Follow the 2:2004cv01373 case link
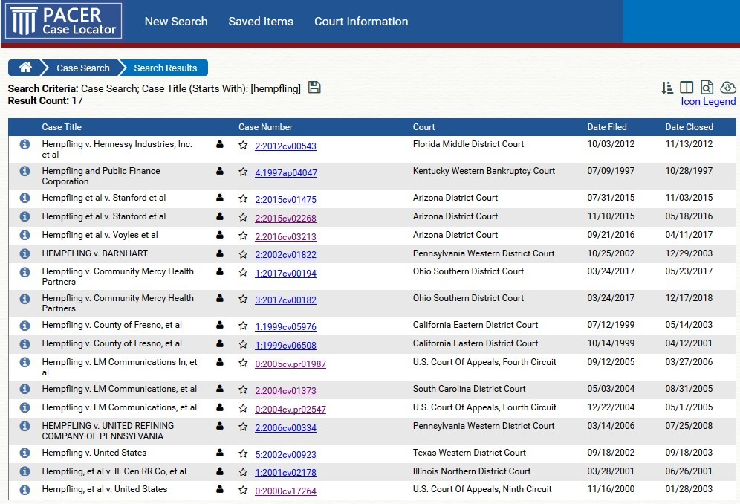Screen dimensions: 740x504 tap(285, 390)
